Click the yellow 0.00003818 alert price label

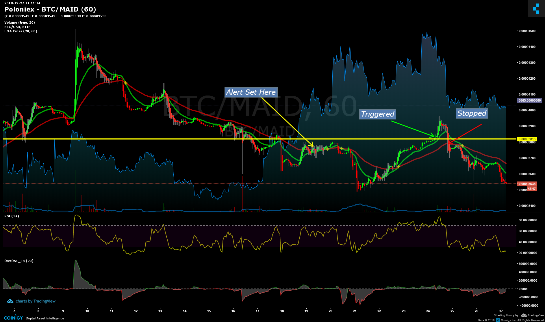point(527,139)
